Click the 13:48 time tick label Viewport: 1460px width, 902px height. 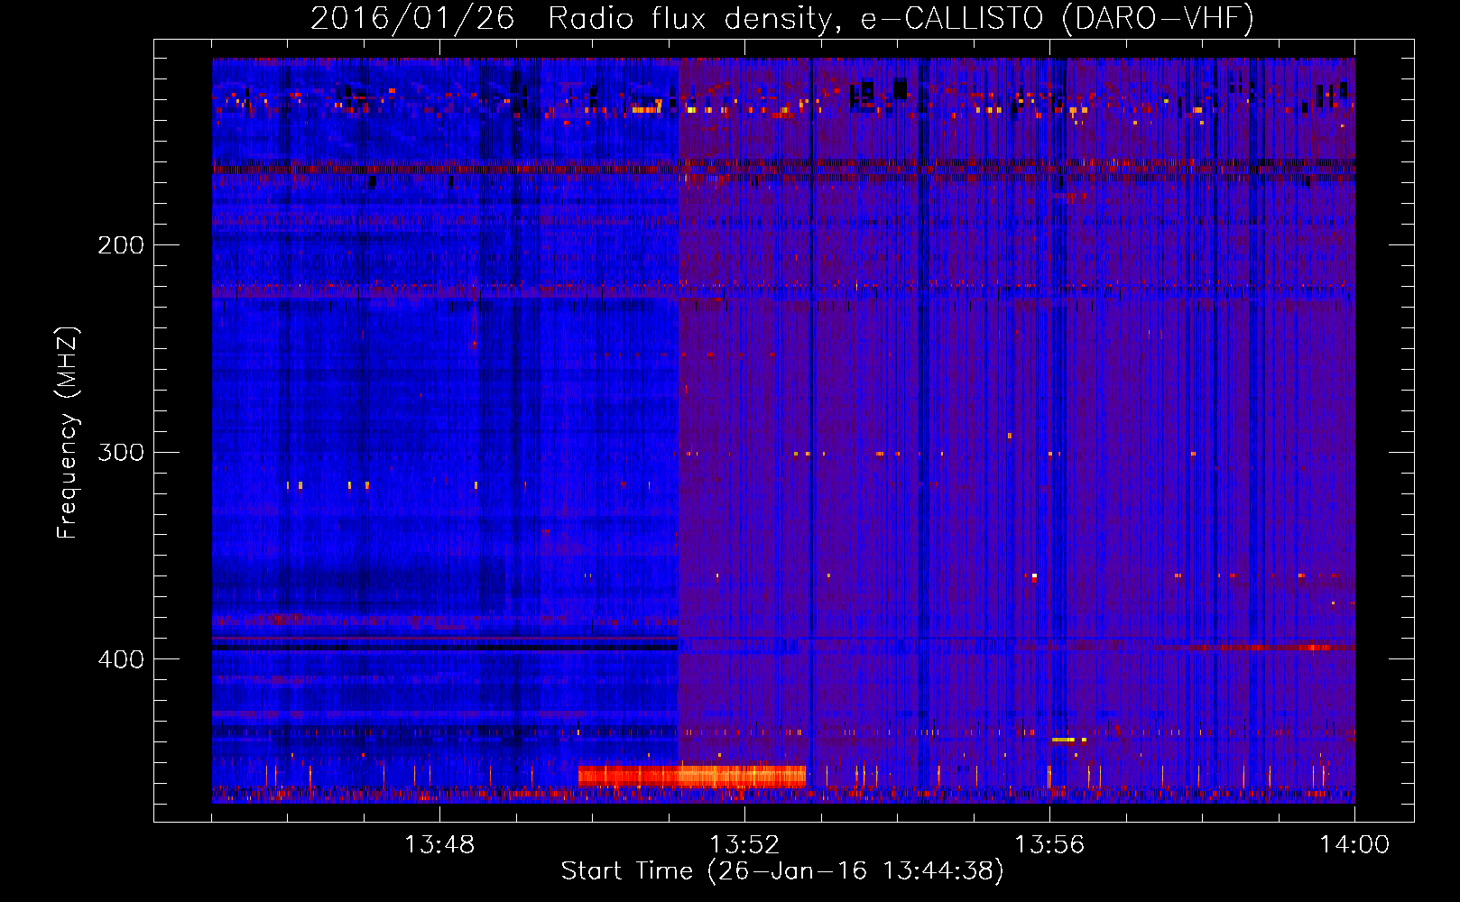point(439,845)
